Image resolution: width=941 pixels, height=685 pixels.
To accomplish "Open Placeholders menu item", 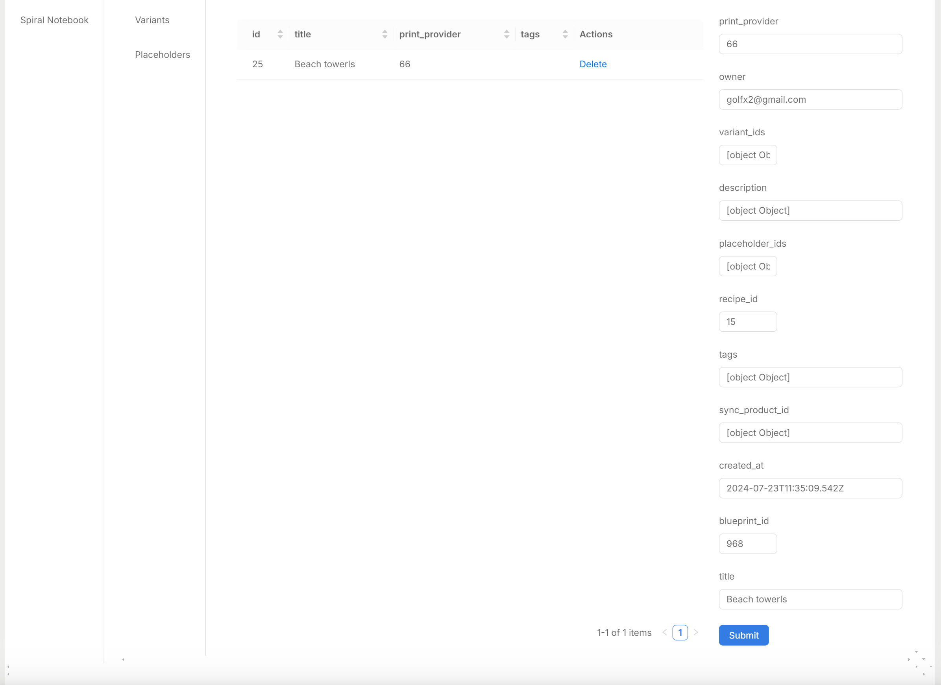I will (x=162, y=54).
